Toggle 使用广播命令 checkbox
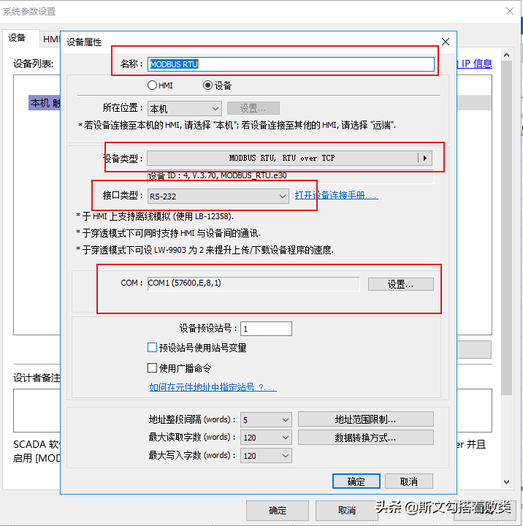 [153, 368]
